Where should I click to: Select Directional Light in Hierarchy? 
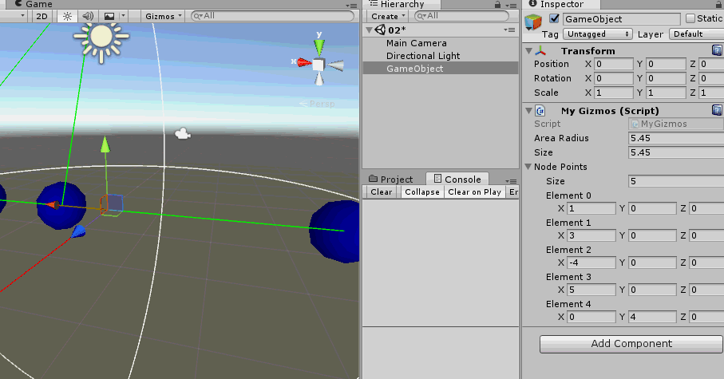[423, 56]
